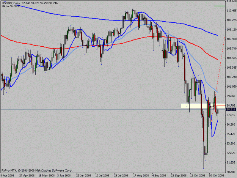
Task: Click the current price label 98.216
Action: pyautogui.click(x=231, y=109)
